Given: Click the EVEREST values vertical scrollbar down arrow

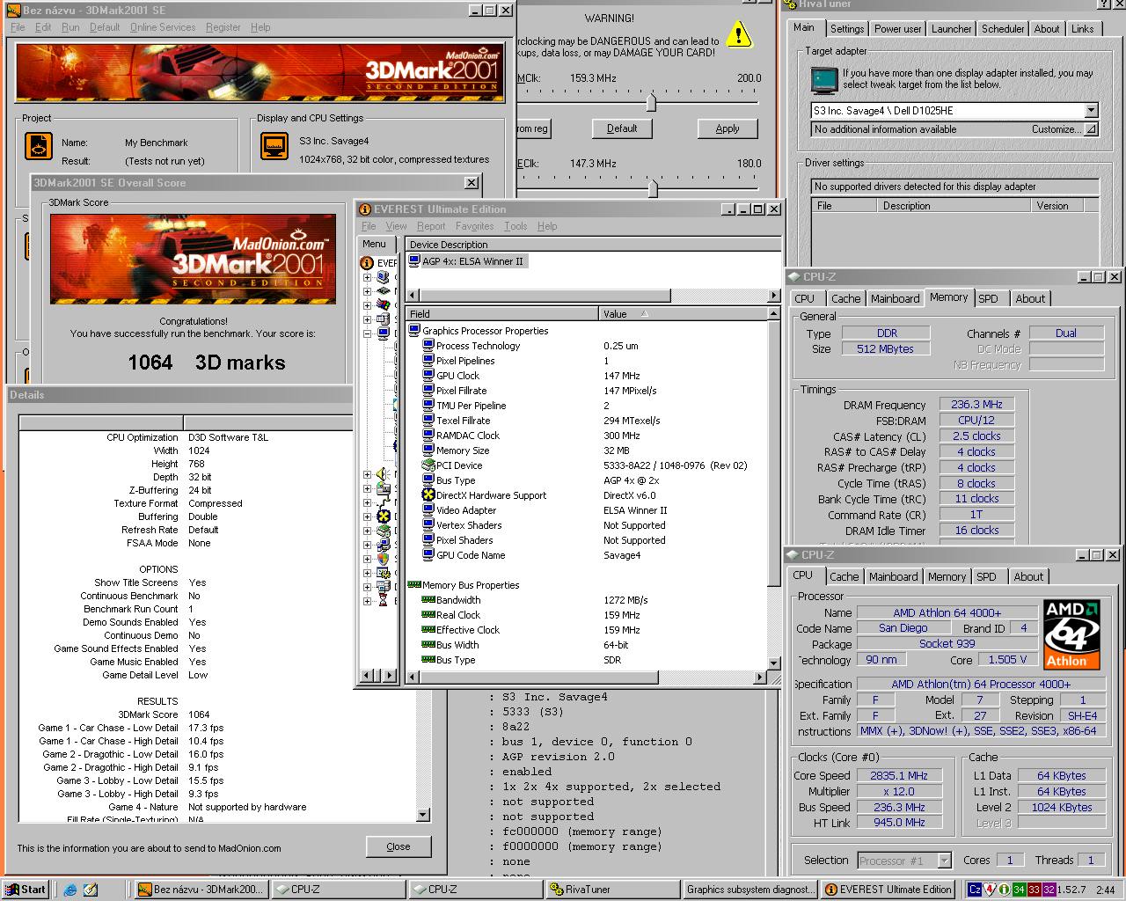Looking at the screenshot, I should [774, 663].
